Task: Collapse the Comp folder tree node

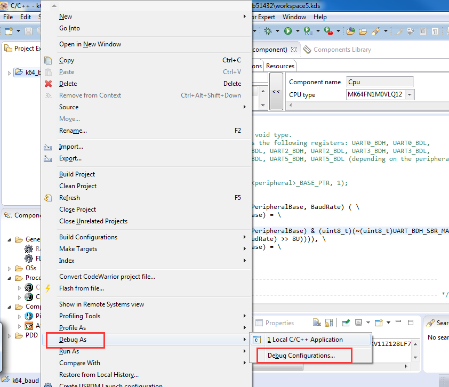Action: 9,307
